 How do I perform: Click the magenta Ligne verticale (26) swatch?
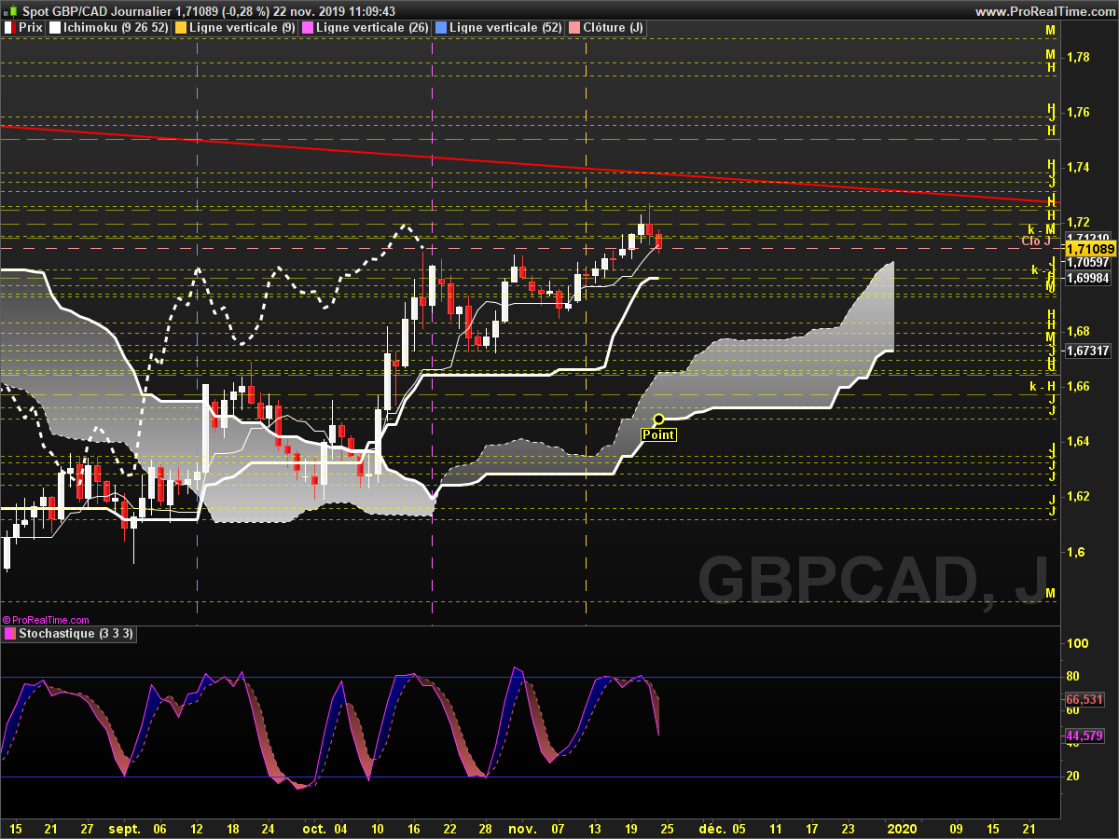[309, 28]
